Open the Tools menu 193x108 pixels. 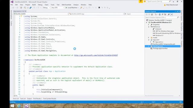click(x=52, y=5)
